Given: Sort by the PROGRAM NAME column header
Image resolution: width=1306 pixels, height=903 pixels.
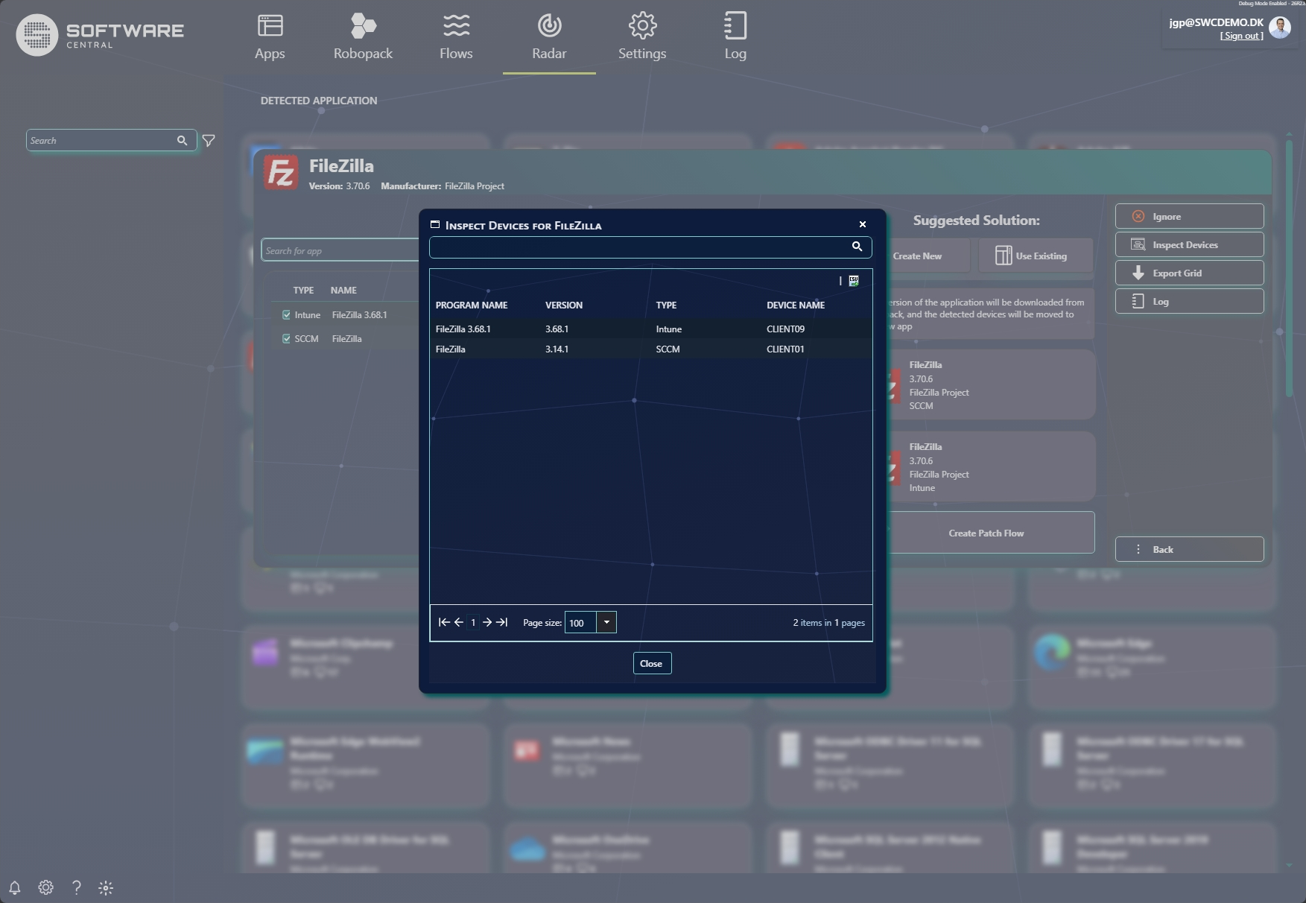Looking at the screenshot, I should [472, 305].
